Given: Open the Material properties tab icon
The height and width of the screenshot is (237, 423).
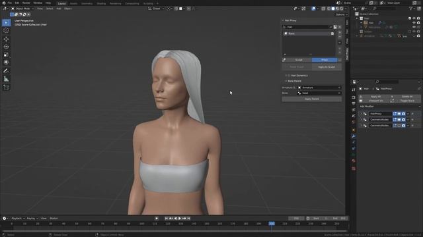Looking at the screenshot, I should click(x=354, y=161).
